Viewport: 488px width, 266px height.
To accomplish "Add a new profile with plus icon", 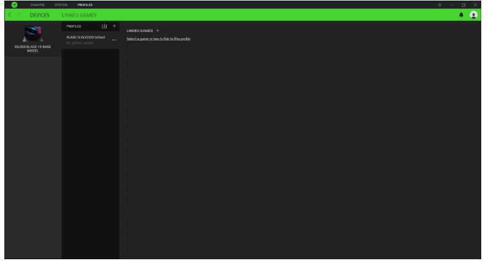I will (114, 26).
